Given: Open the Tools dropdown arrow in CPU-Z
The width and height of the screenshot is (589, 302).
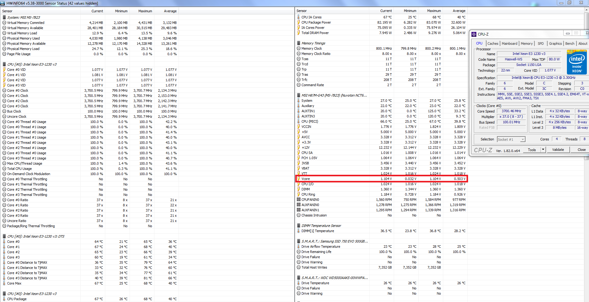Looking at the screenshot, I should tap(543, 150).
